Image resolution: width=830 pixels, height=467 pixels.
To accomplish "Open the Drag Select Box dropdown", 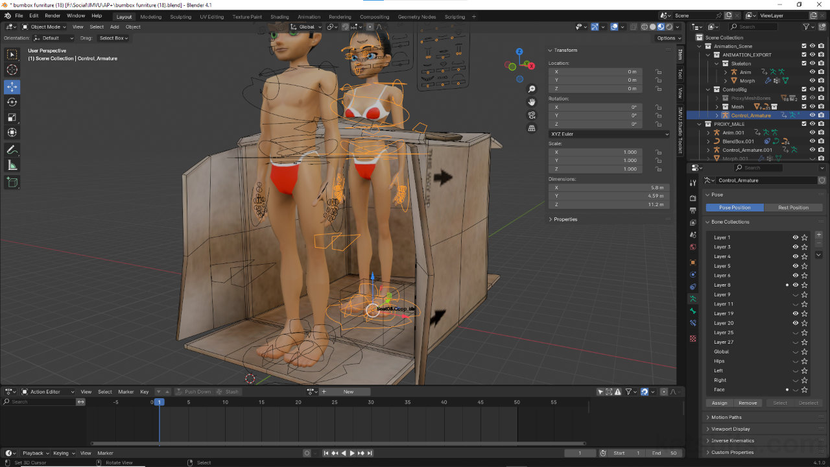I will coord(113,38).
